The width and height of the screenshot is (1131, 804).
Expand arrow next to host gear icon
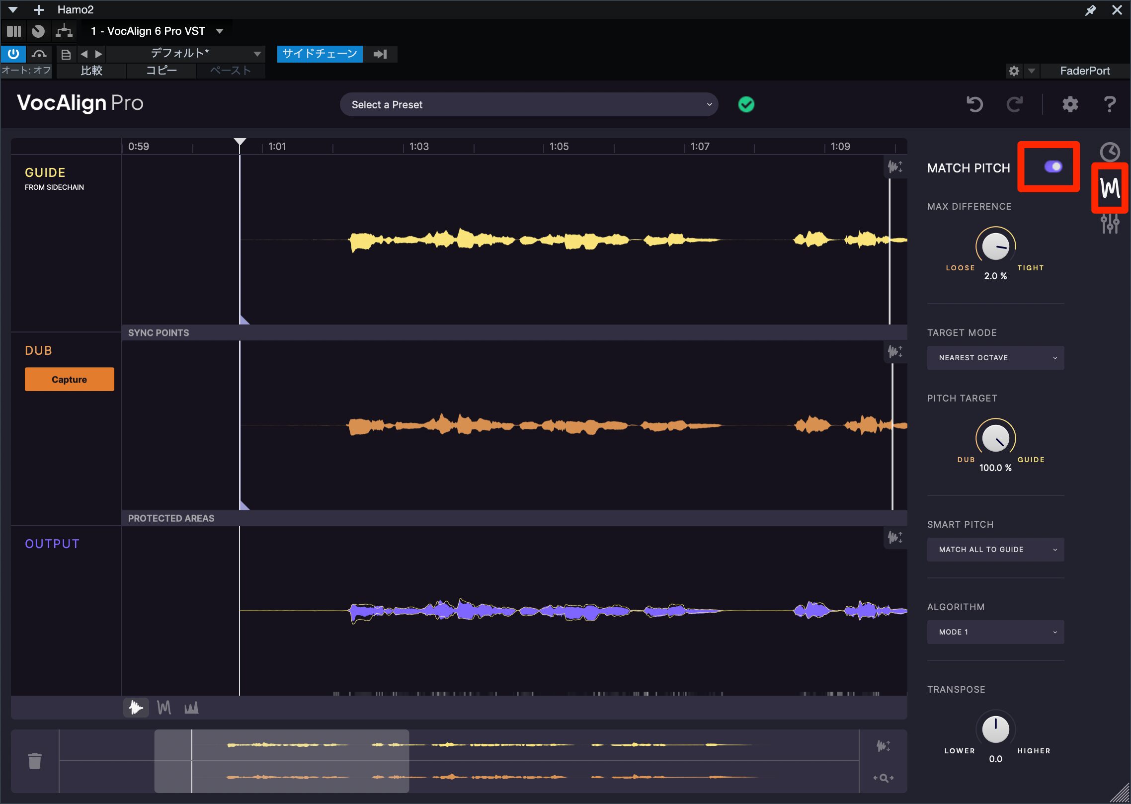1032,71
